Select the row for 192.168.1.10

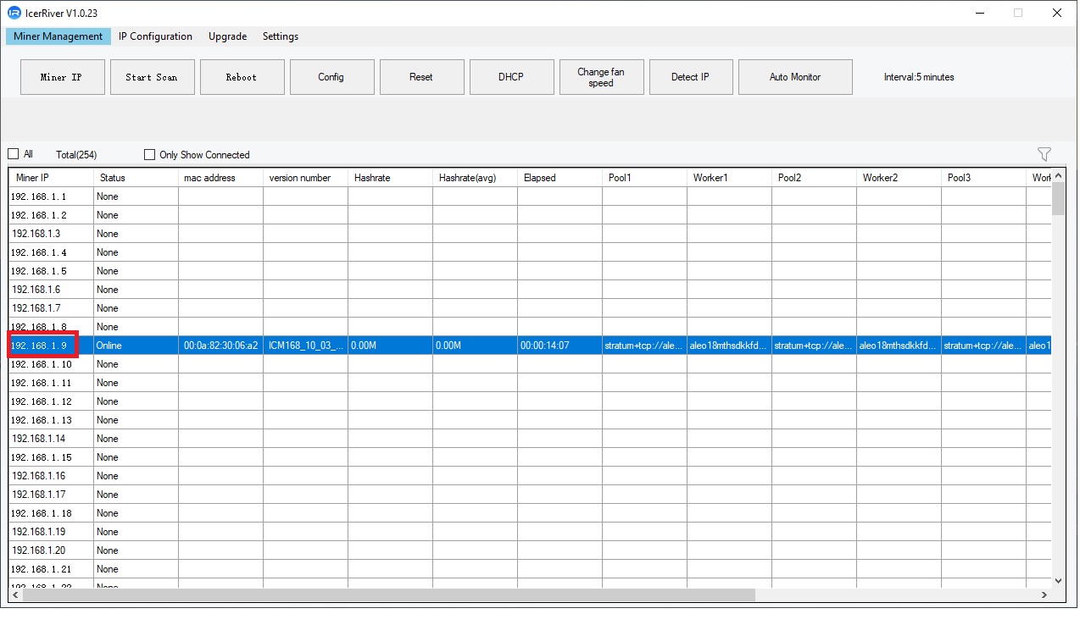(531, 364)
